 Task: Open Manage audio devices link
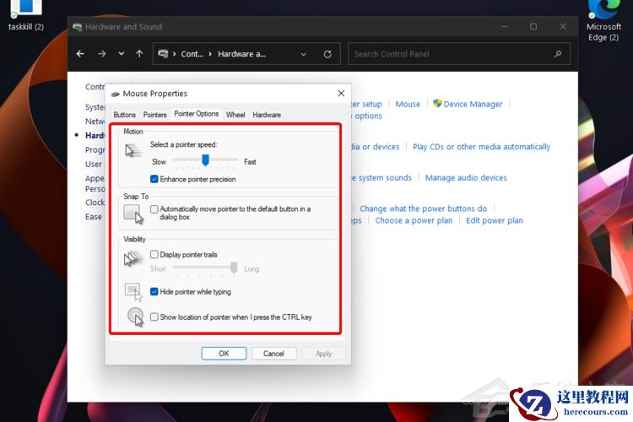(x=466, y=178)
